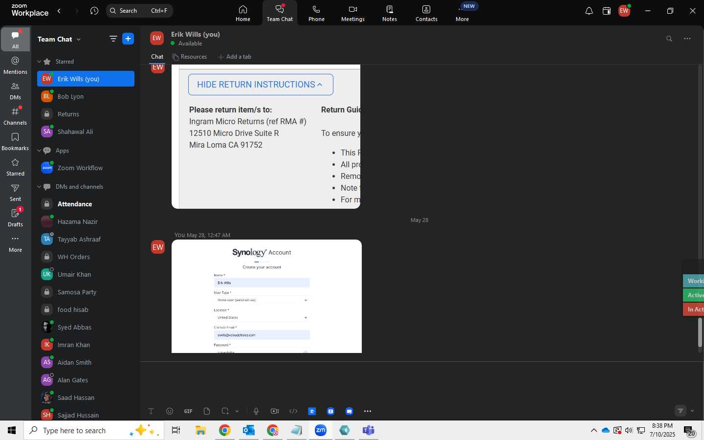Open Umair Khan chat
This screenshot has height=440, width=704.
[x=86, y=274]
